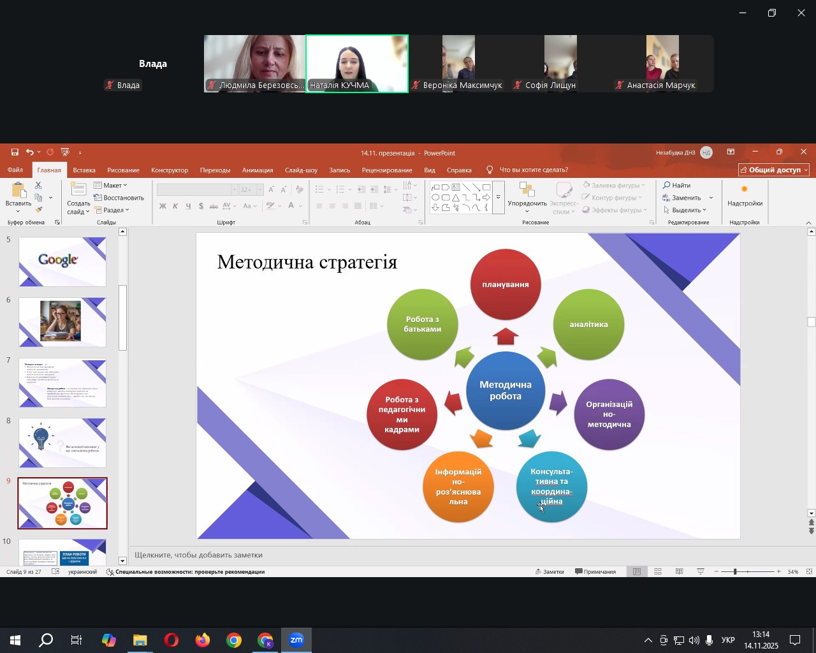Open the Макет layout dropdown
Viewport: 816px width, 653px height.
pyautogui.click(x=111, y=186)
